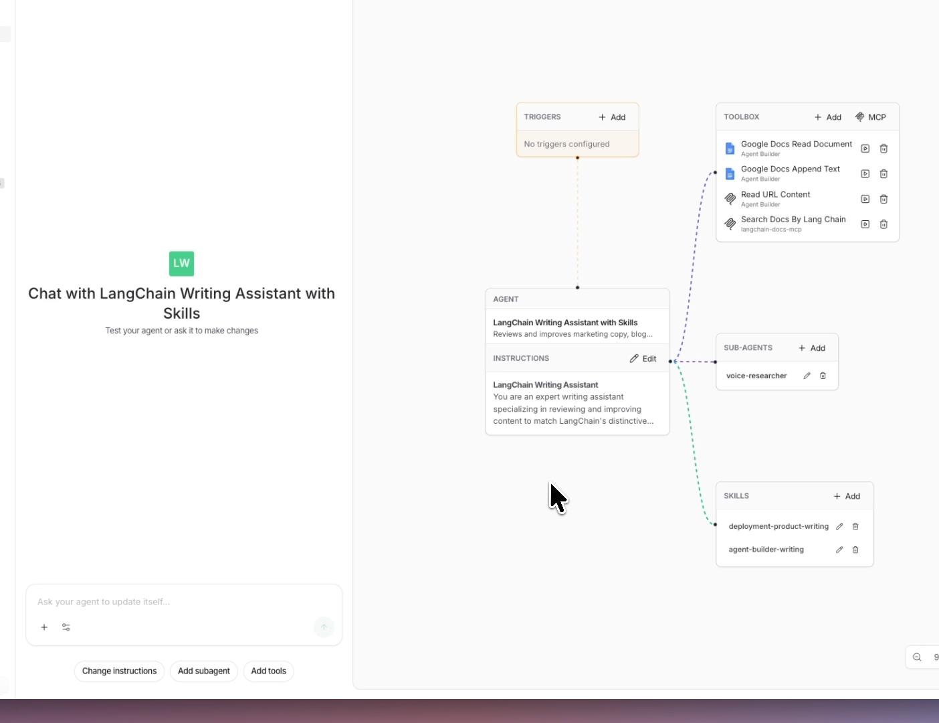Add a new trigger
This screenshot has width=939, height=723.
[x=612, y=117]
